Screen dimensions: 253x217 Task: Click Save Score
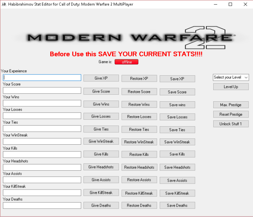pos(177,92)
